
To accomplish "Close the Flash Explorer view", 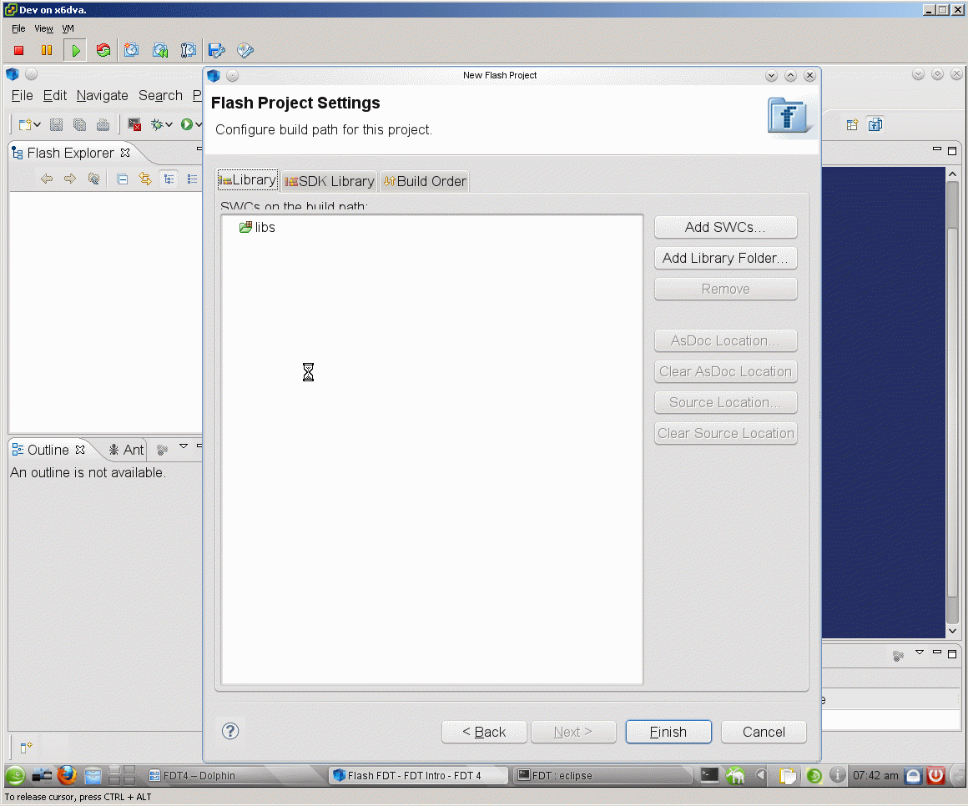I will (125, 153).
